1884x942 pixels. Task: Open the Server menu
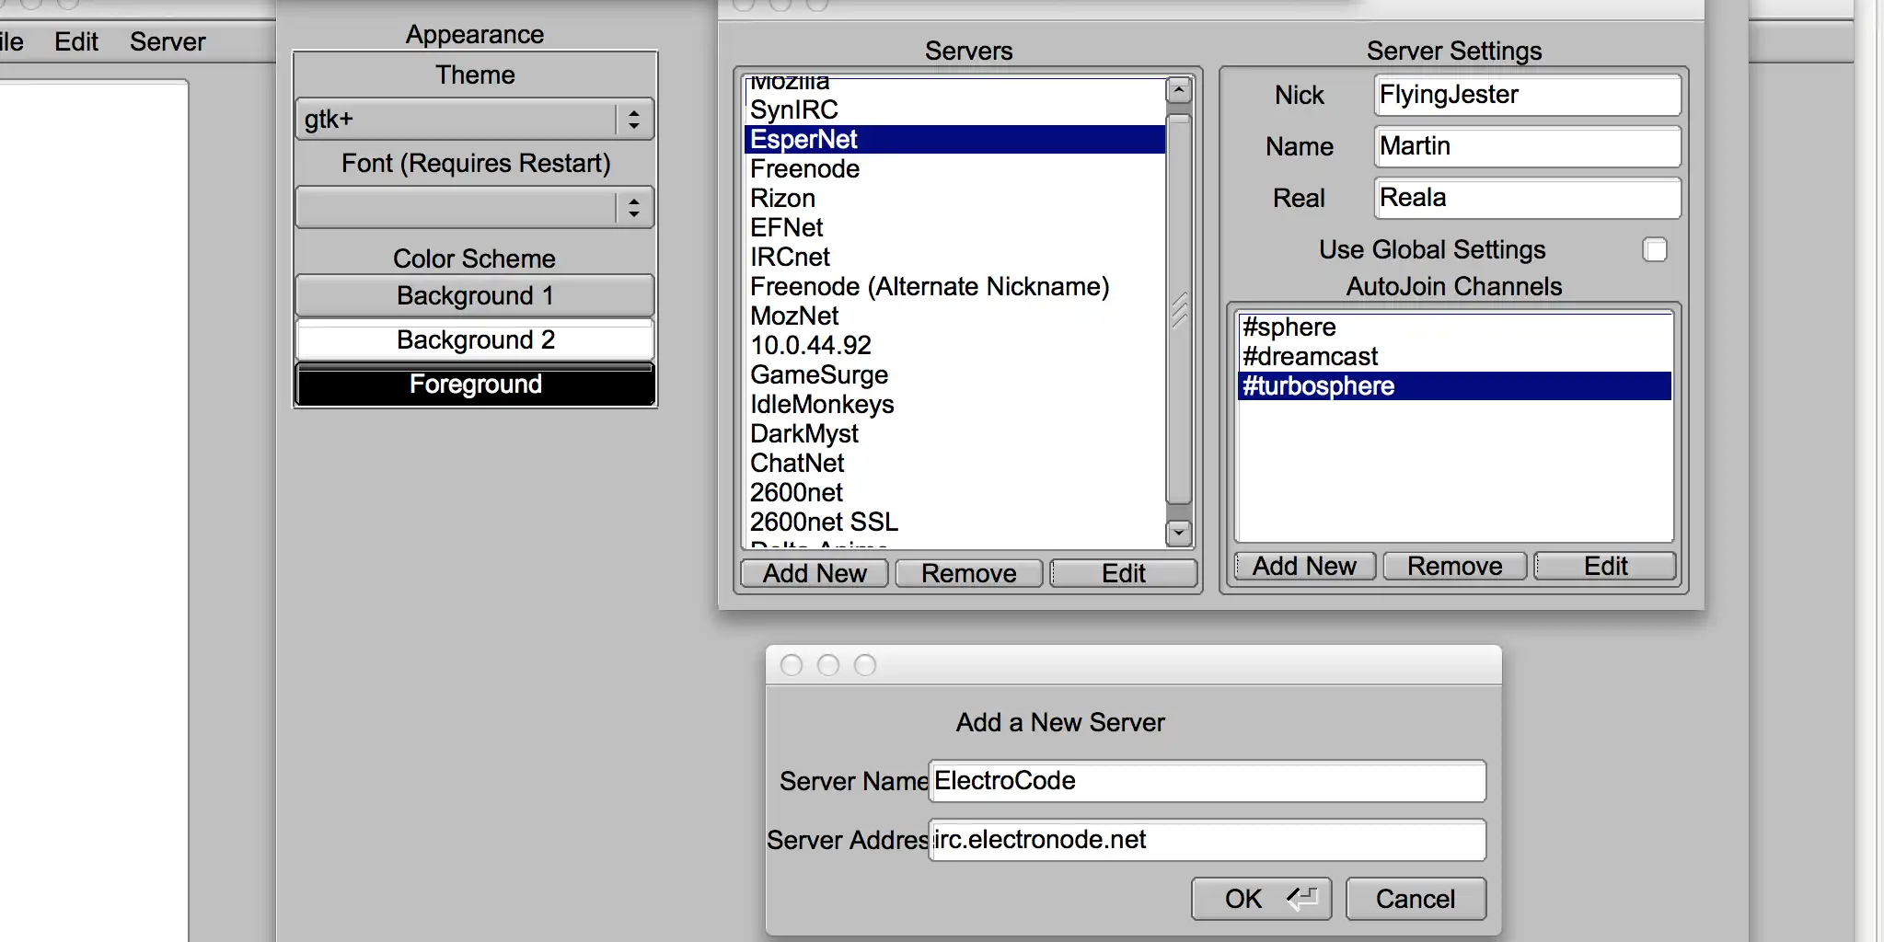pyautogui.click(x=168, y=42)
